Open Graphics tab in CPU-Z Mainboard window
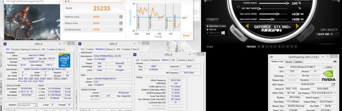Screen dimensions: 342x111 [127, 49]
